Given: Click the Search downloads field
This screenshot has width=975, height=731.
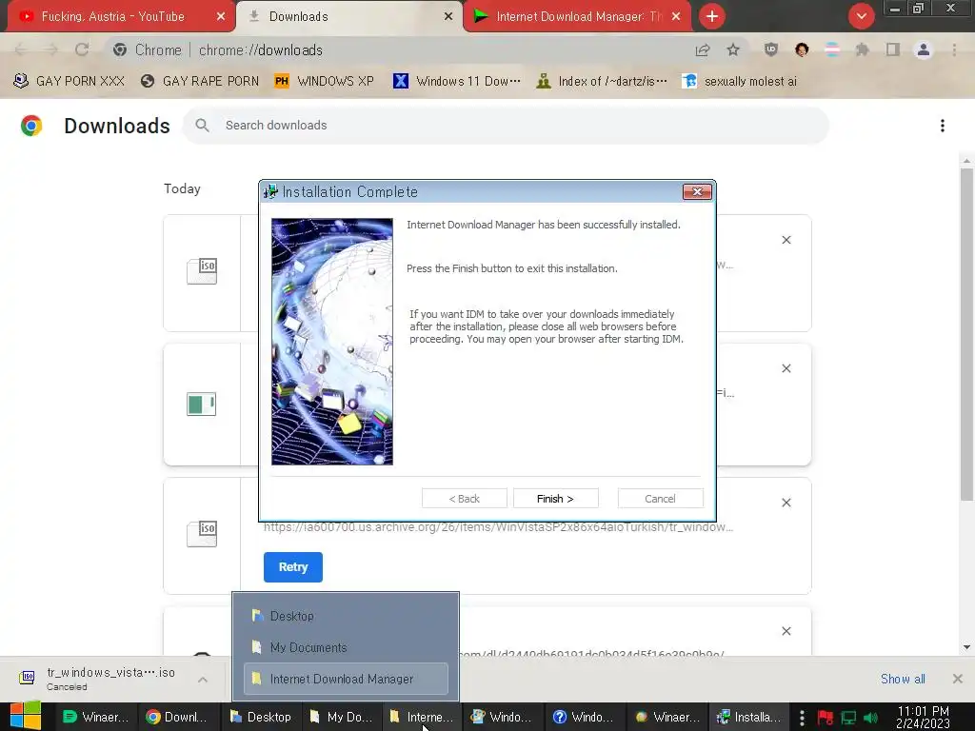Looking at the screenshot, I should point(505,126).
